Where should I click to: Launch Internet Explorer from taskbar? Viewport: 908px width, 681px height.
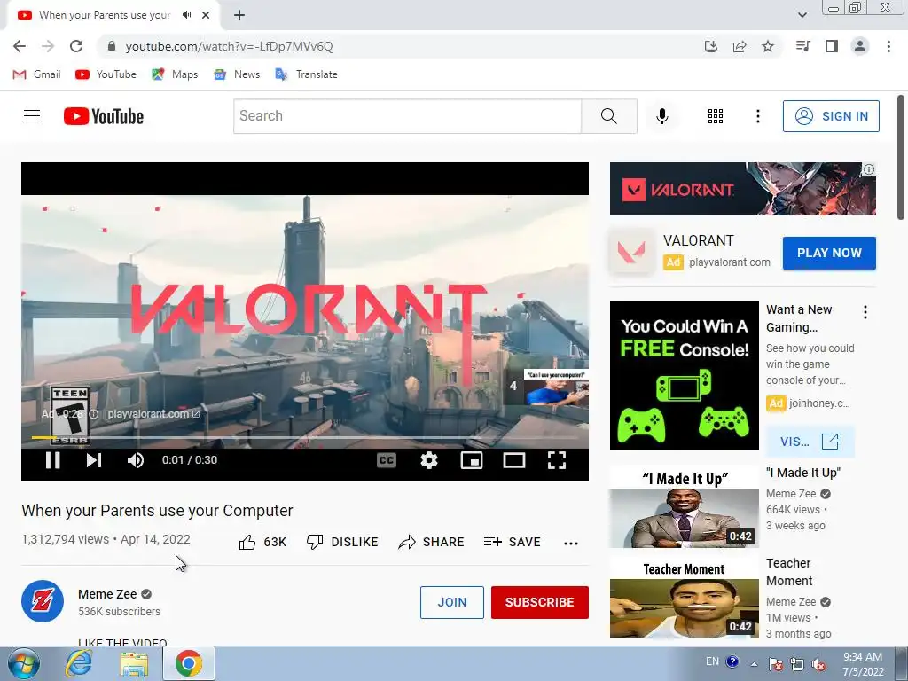(79, 663)
